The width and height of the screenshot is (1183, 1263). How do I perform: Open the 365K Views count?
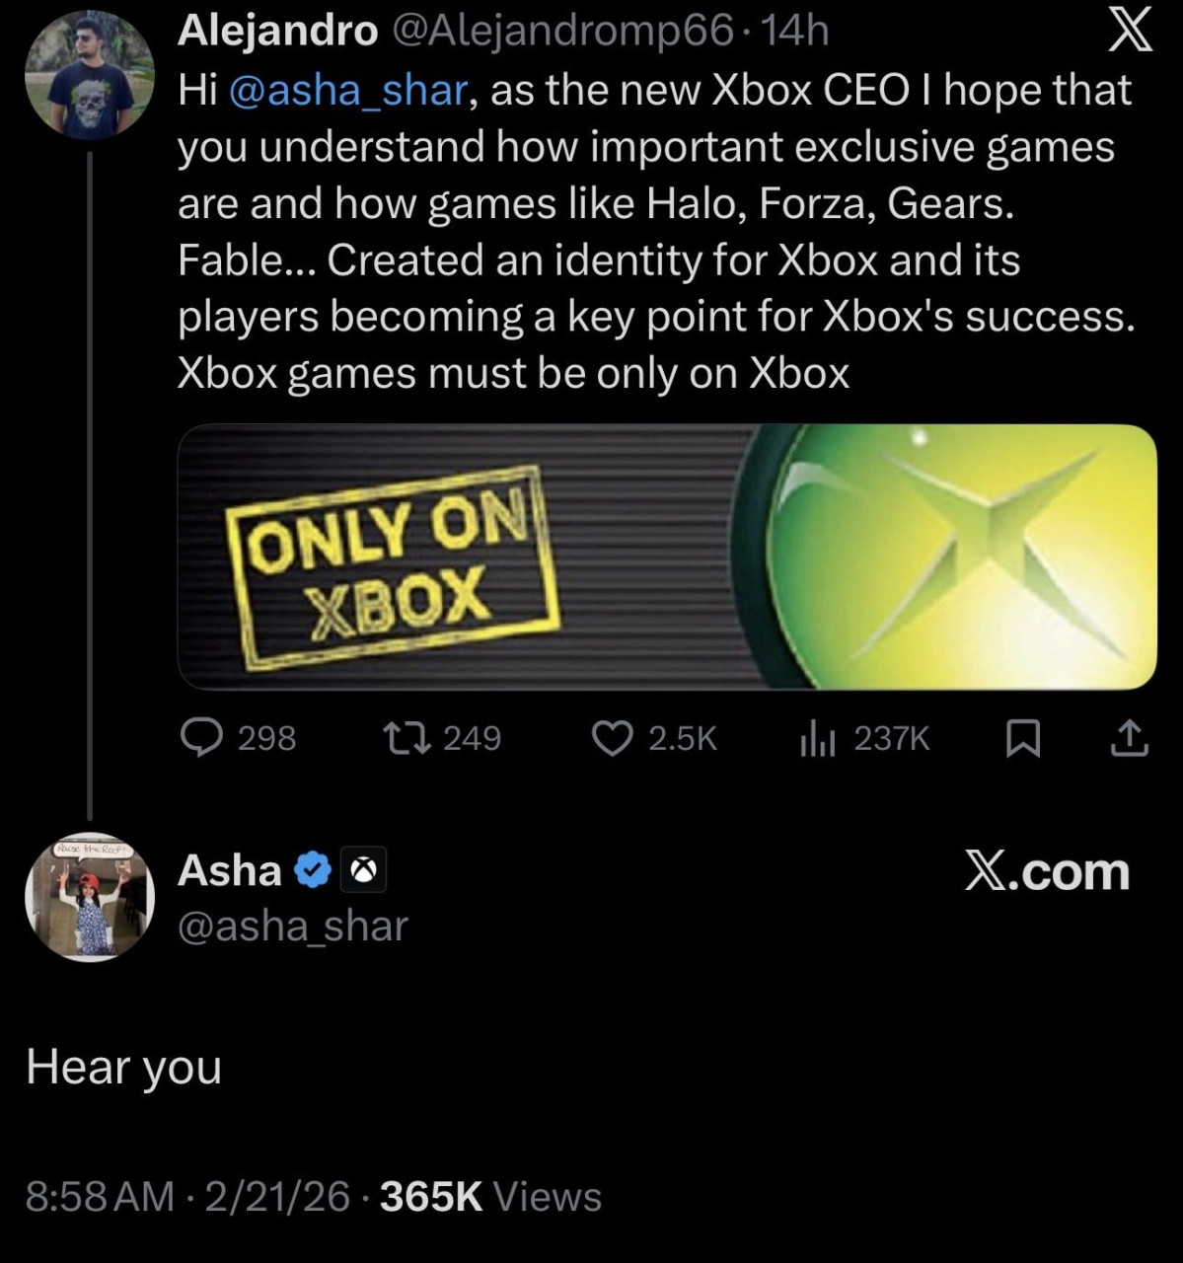pyautogui.click(x=490, y=1196)
